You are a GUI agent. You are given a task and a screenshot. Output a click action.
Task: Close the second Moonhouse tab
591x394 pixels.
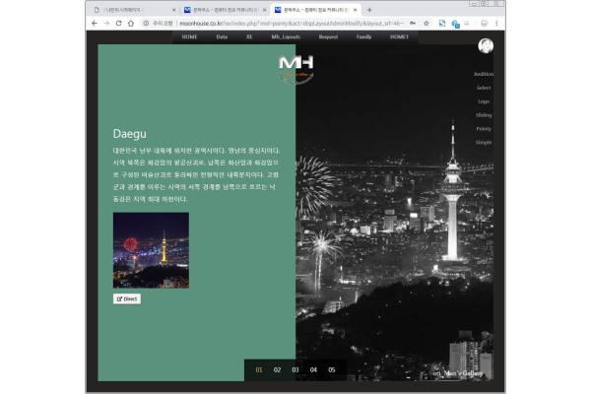(x=265, y=10)
